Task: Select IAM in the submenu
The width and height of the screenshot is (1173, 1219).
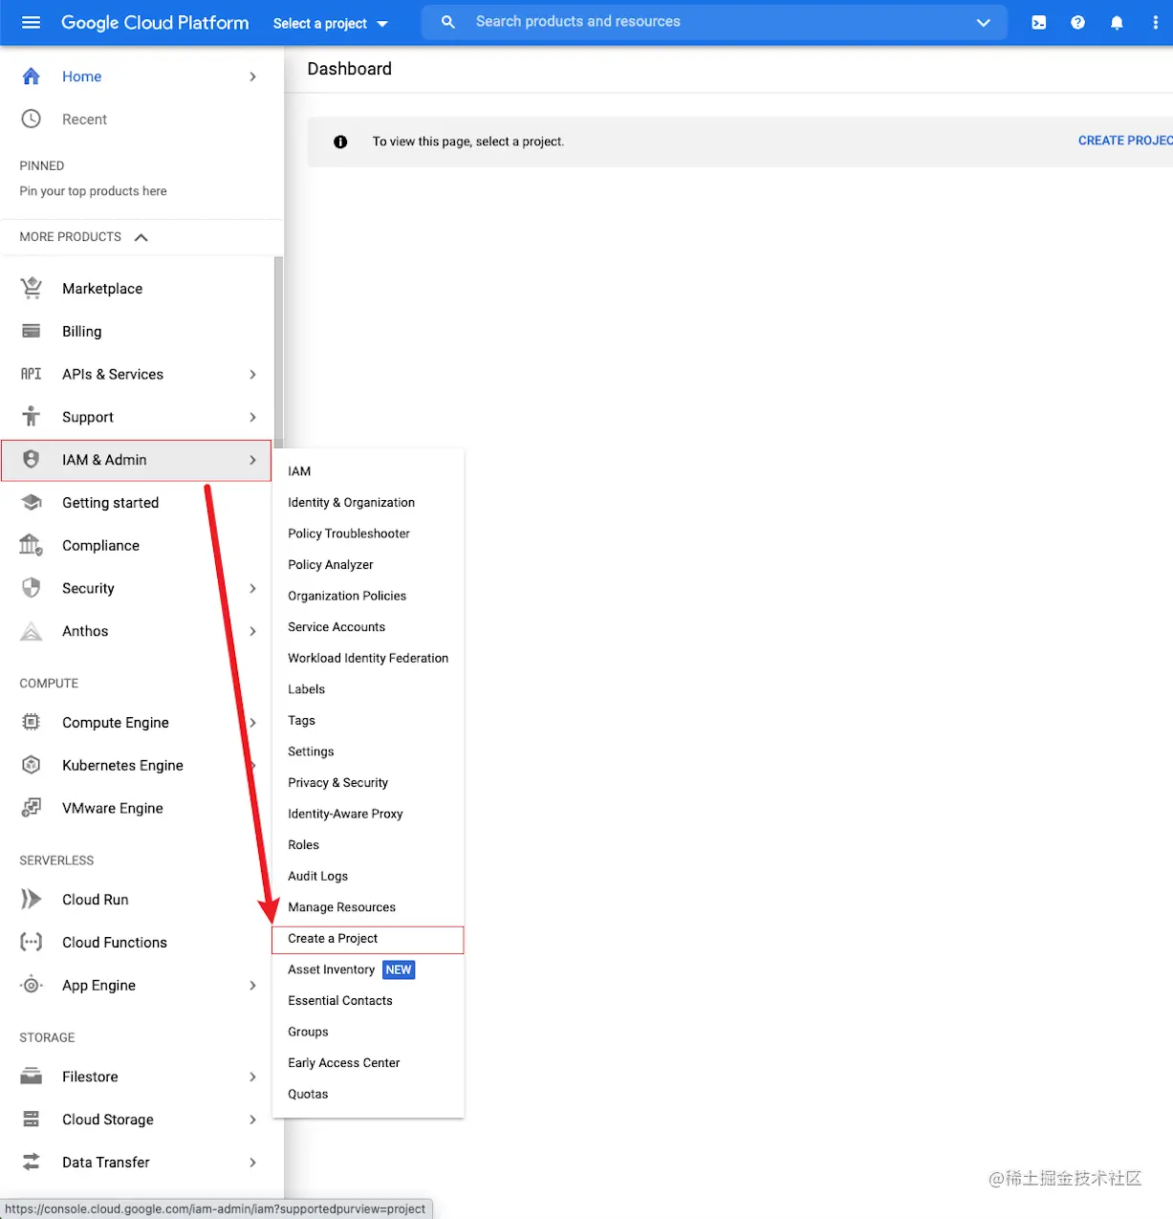Action: click(x=368, y=471)
